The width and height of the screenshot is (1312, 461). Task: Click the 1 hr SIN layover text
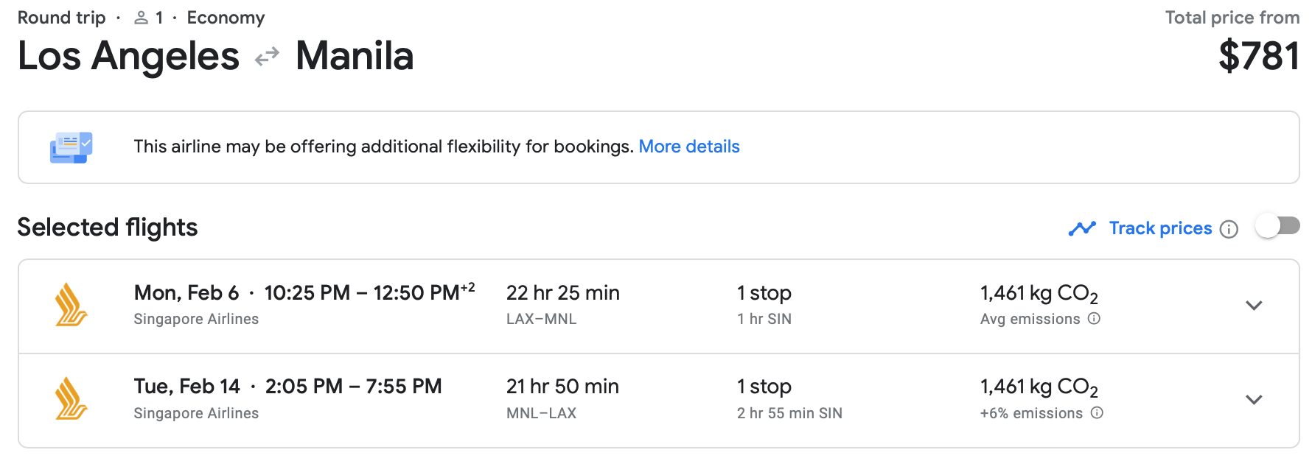(x=764, y=319)
